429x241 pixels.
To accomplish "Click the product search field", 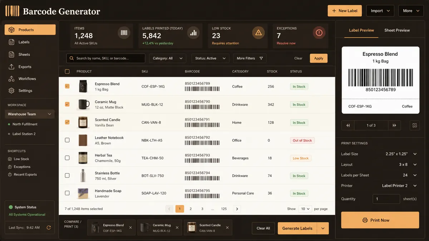I will point(106,58).
